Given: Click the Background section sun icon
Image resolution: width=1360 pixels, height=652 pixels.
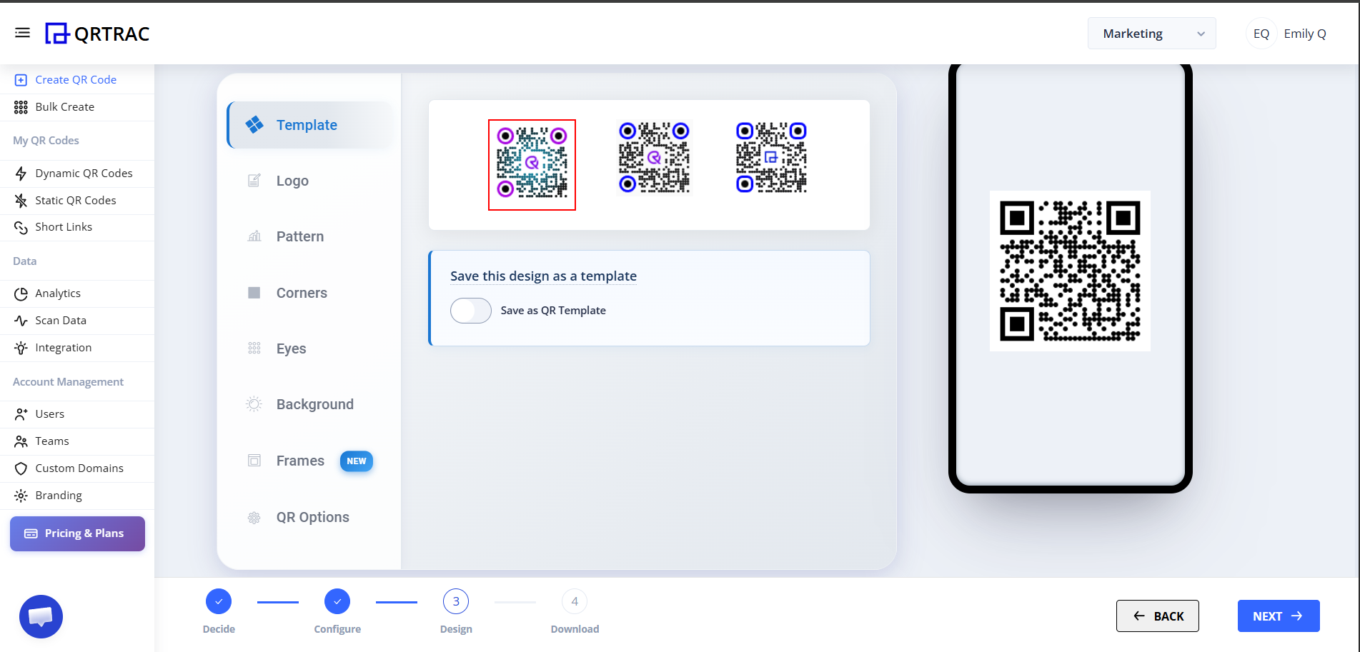Looking at the screenshot, I should [x=254, y=404].
